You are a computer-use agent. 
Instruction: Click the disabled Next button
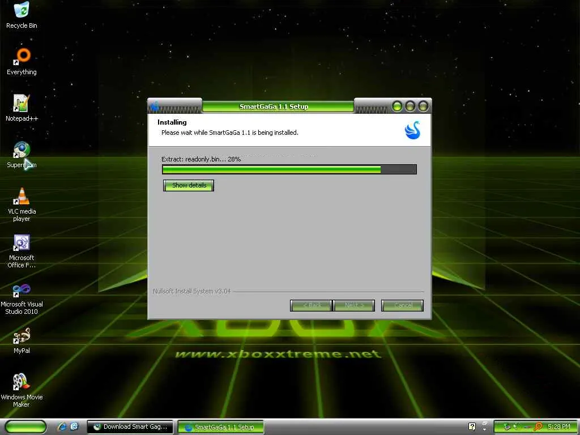(354, 305)
